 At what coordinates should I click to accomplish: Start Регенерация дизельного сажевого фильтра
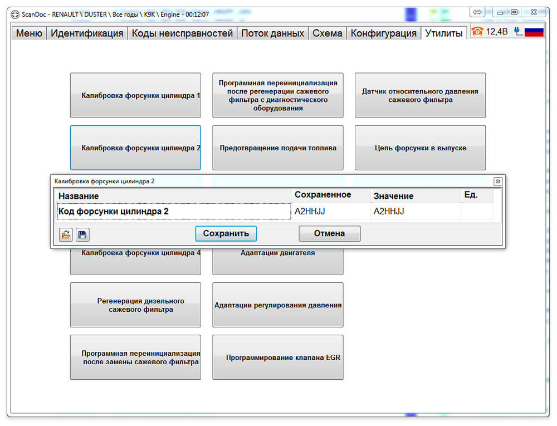[136, 305]
